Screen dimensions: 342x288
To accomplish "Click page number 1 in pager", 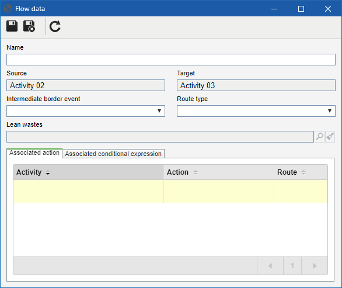I will [x=292, y=266].
